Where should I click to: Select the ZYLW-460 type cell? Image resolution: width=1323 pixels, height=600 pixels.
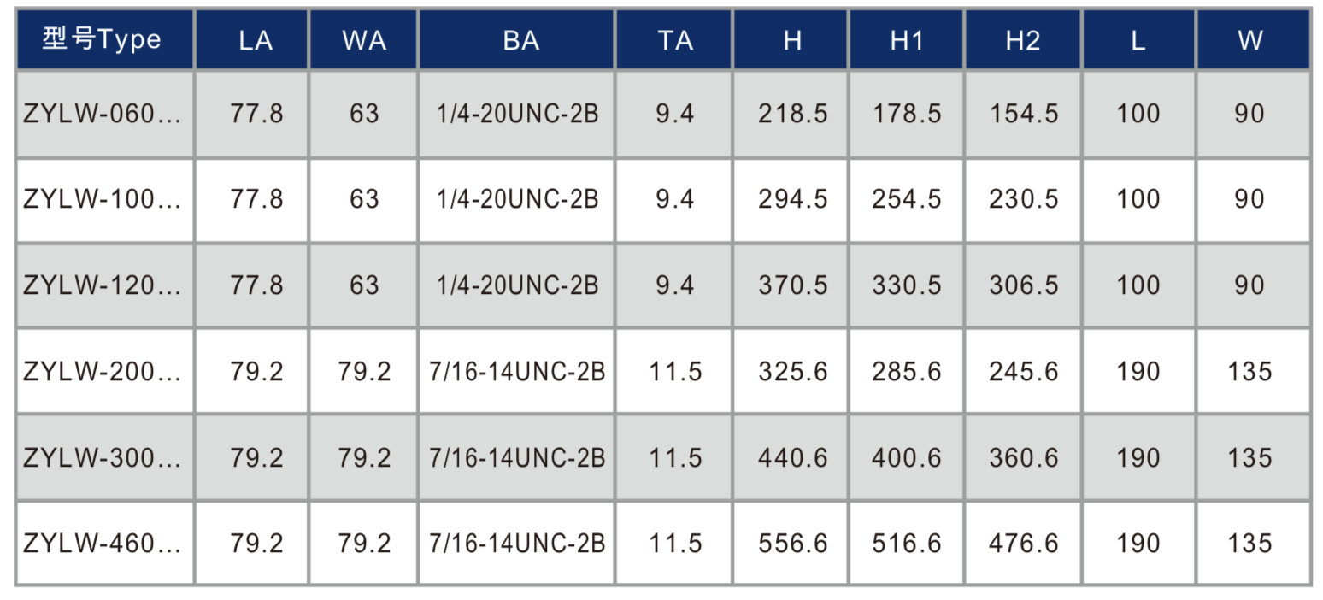point(103,544)
